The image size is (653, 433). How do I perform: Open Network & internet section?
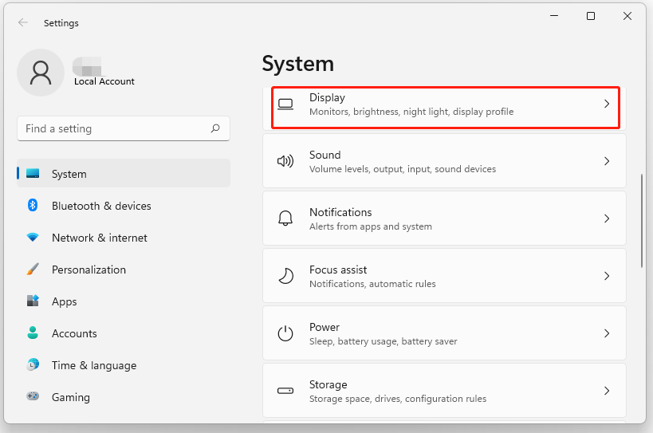(99, 238)
